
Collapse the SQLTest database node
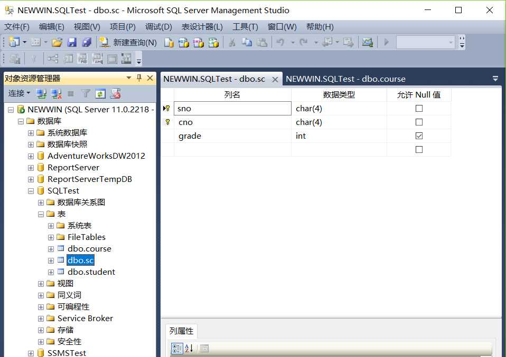(31, 191)
